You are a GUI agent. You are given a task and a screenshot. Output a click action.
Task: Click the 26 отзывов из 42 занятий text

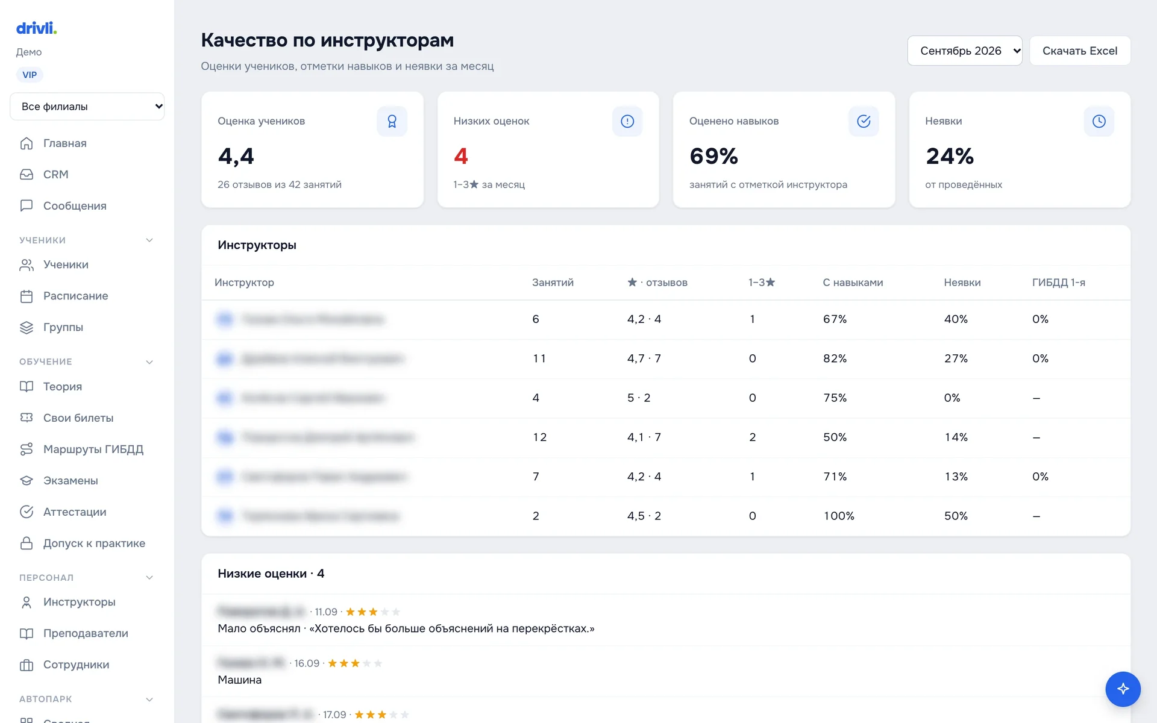pos(280,185)
